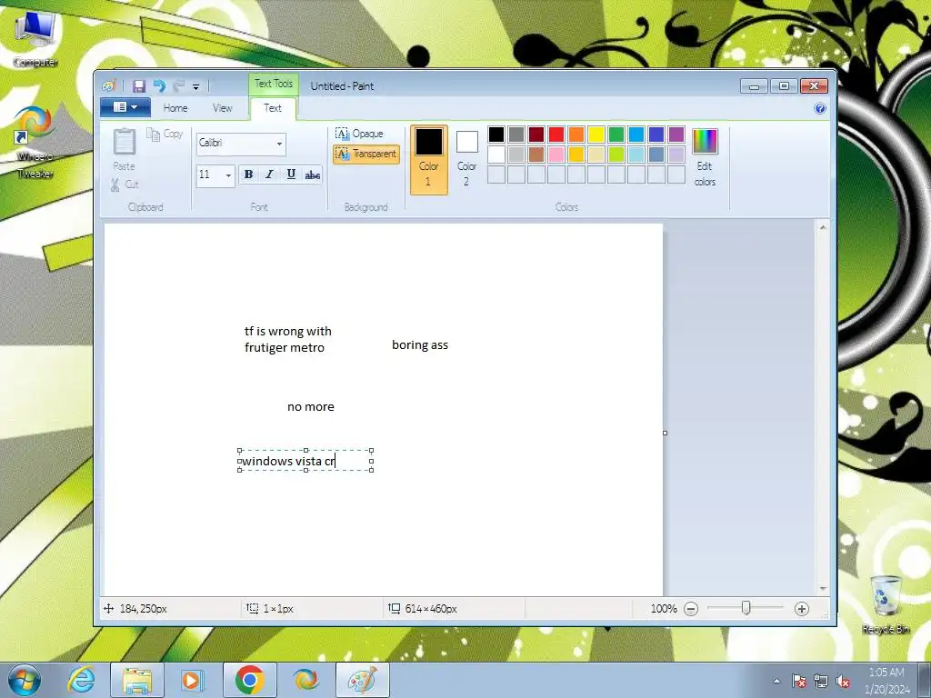Toggle Italic text formatting
This screenshot has width=931, height=698.
[x=269, y=174]
